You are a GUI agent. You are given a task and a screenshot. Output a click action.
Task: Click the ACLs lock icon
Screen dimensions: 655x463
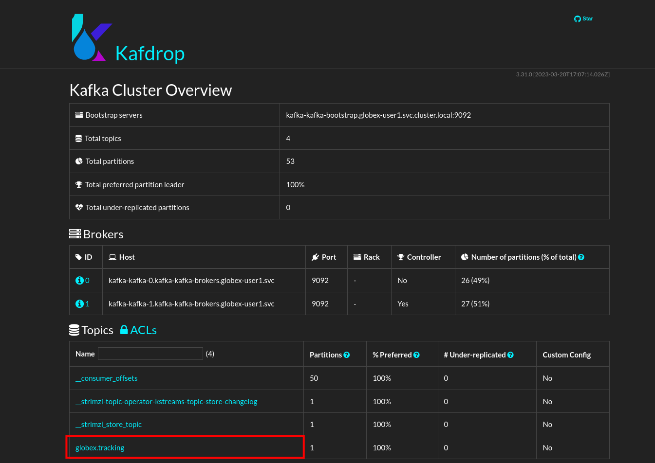click(124, 330)
